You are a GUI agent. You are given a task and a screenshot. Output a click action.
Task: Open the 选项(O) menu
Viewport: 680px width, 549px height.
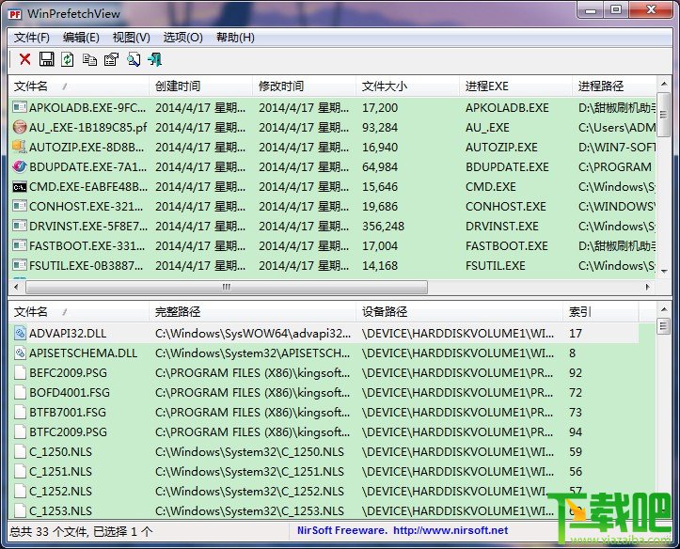pyautogui.click(x=183, y=38)
